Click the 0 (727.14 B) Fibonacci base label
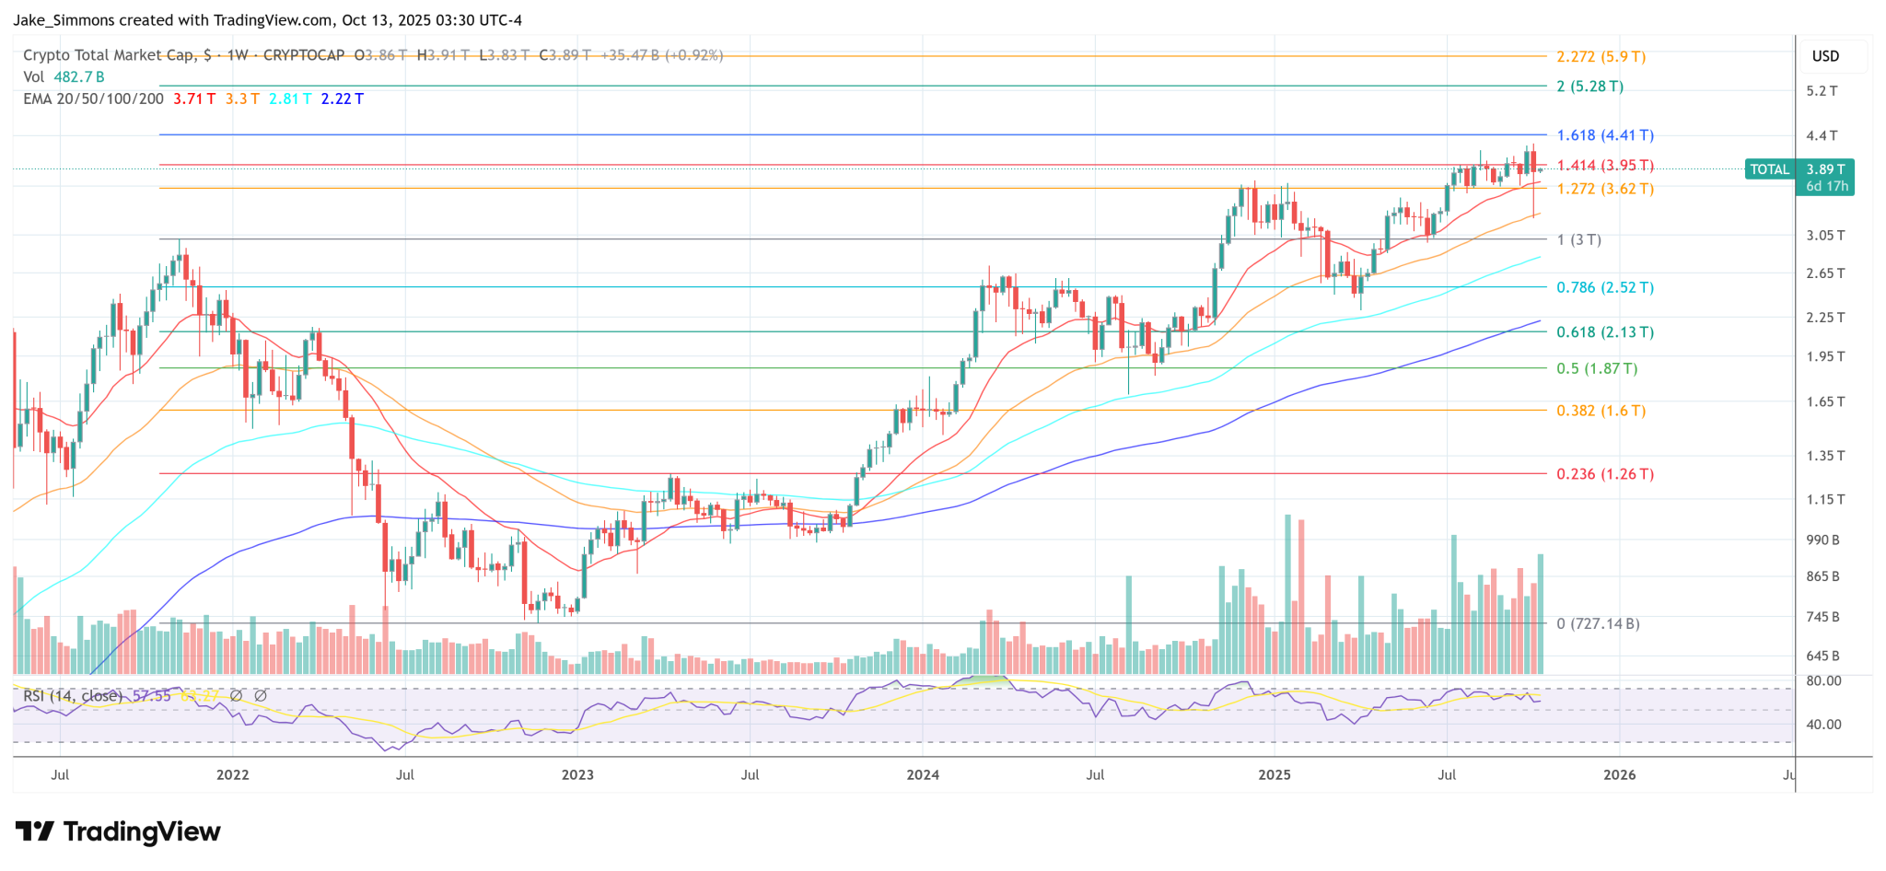 coord(1598,624)
